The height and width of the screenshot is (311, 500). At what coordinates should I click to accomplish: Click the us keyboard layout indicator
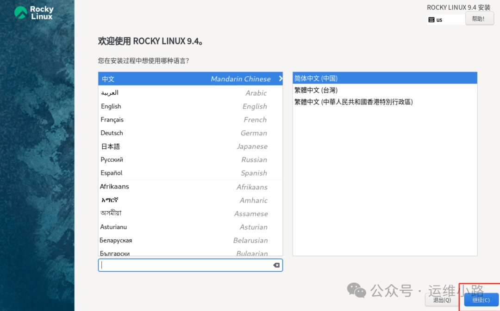click(446, 20)
